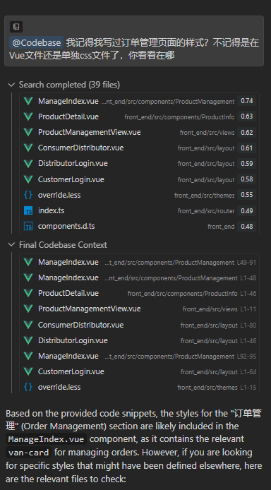Click Vue icon of CustomerLogin.vue L1-64 context
271x490 pixels.
pyautogui.click(x=28, y=371)
